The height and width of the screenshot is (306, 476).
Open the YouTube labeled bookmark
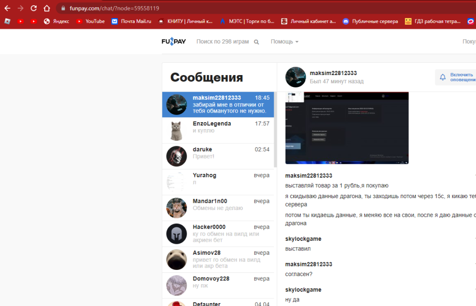point(90,21)
